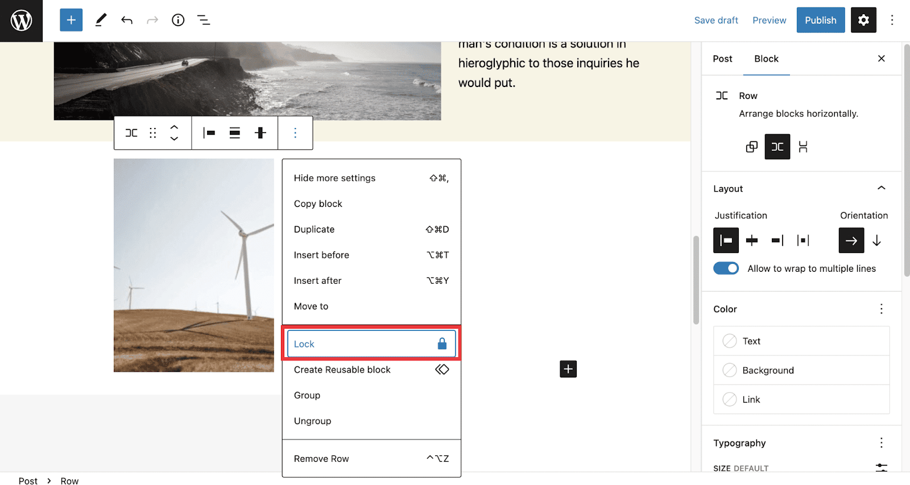Choose Hide more settings menu item
Screen dimensions: 910x485
[371, 178]
